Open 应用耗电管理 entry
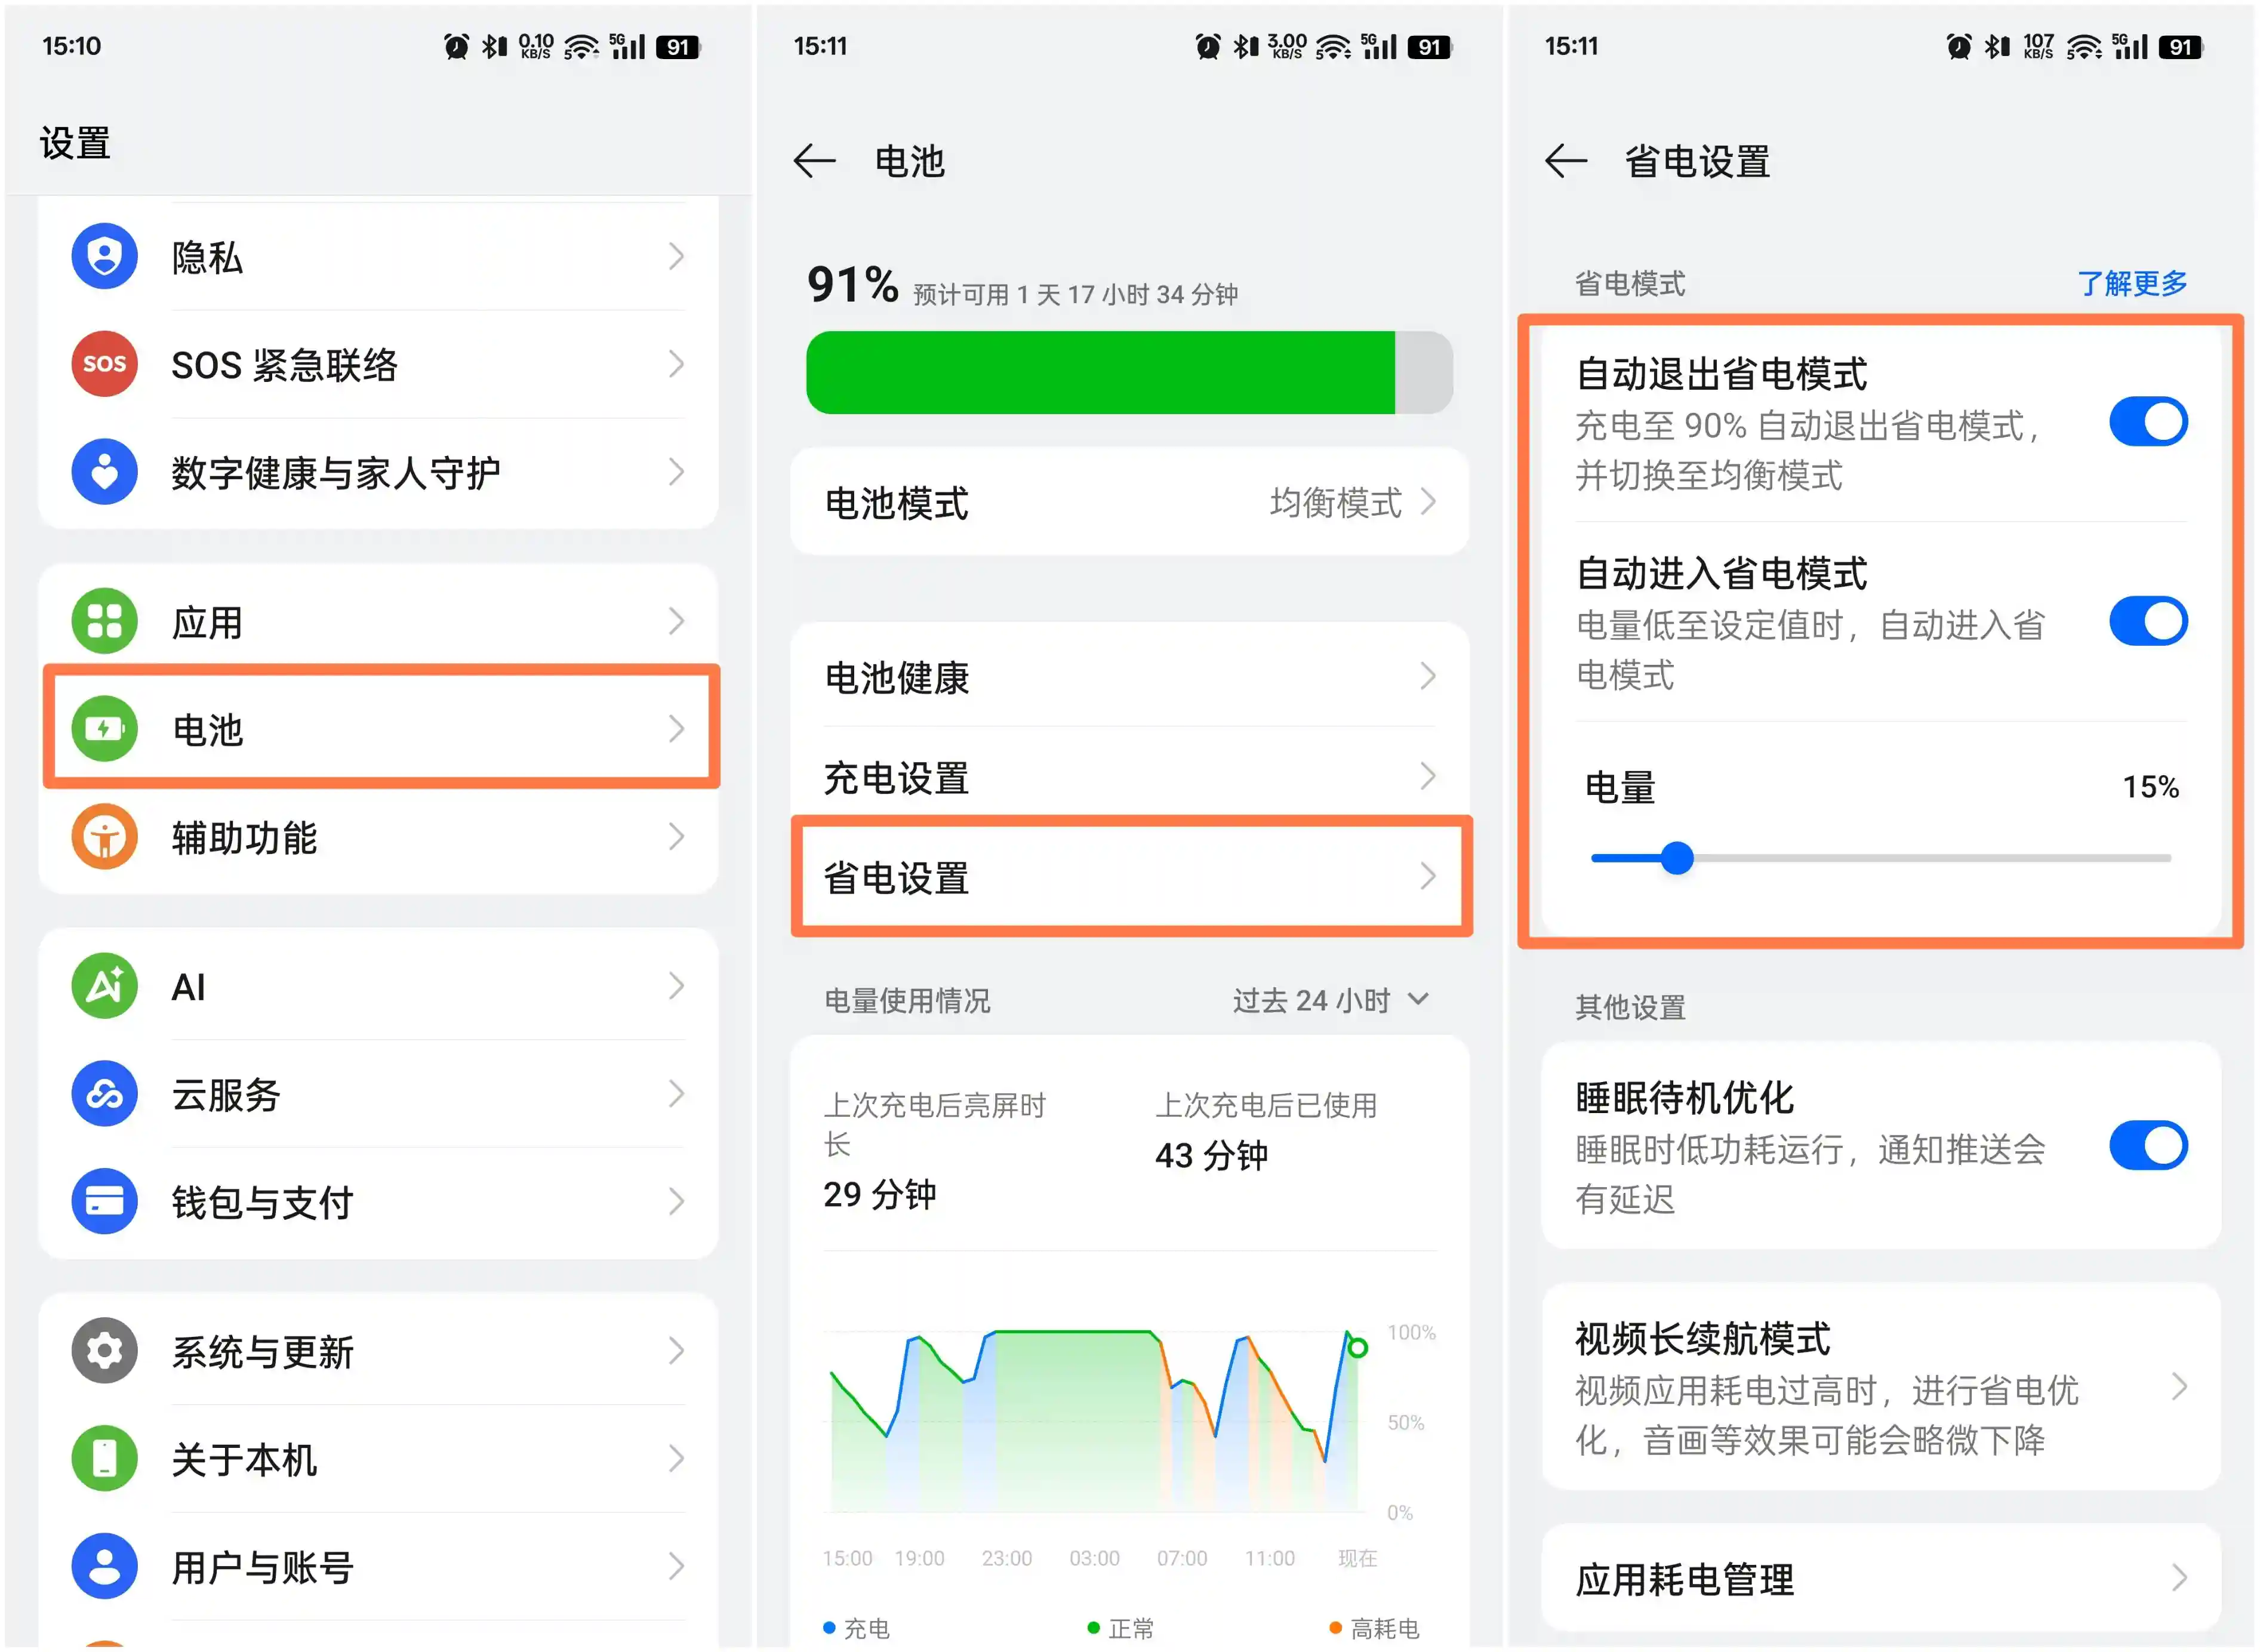 click(1880, 1579)
